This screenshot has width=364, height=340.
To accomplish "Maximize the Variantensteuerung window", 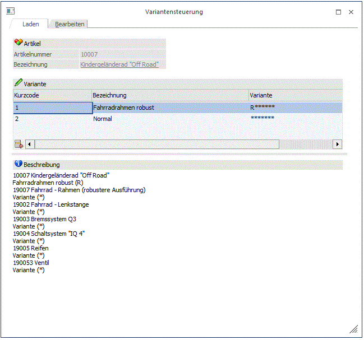I will [x=338, y=12].
